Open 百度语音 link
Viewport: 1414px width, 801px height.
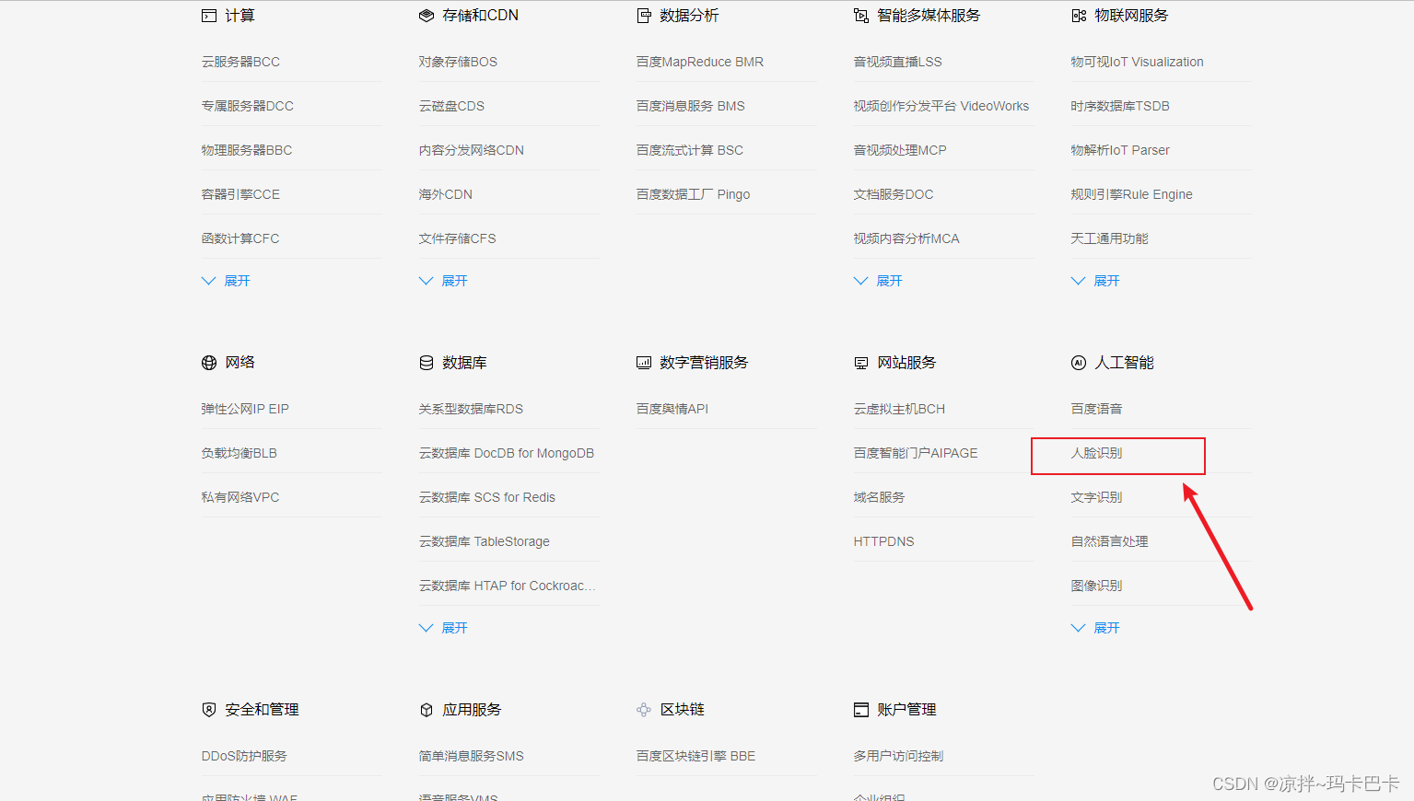click(1096, 409)
